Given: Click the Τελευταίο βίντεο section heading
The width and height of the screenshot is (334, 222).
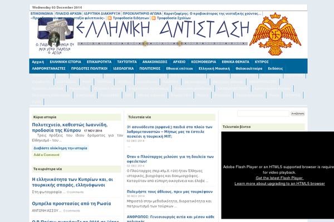Looking at the screenshot, I should (x=237, y=127).
